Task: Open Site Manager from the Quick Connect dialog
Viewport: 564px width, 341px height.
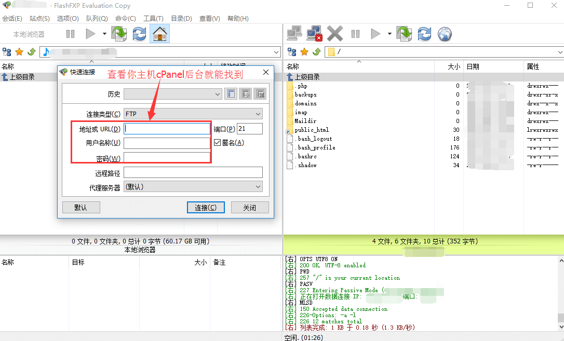Action: point(231,94)
